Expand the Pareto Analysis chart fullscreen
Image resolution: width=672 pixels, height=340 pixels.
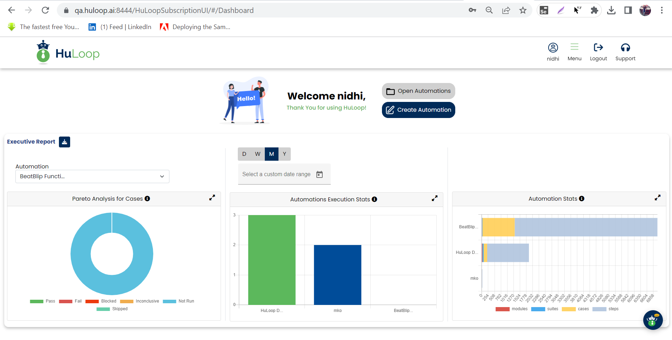[212, 198]
